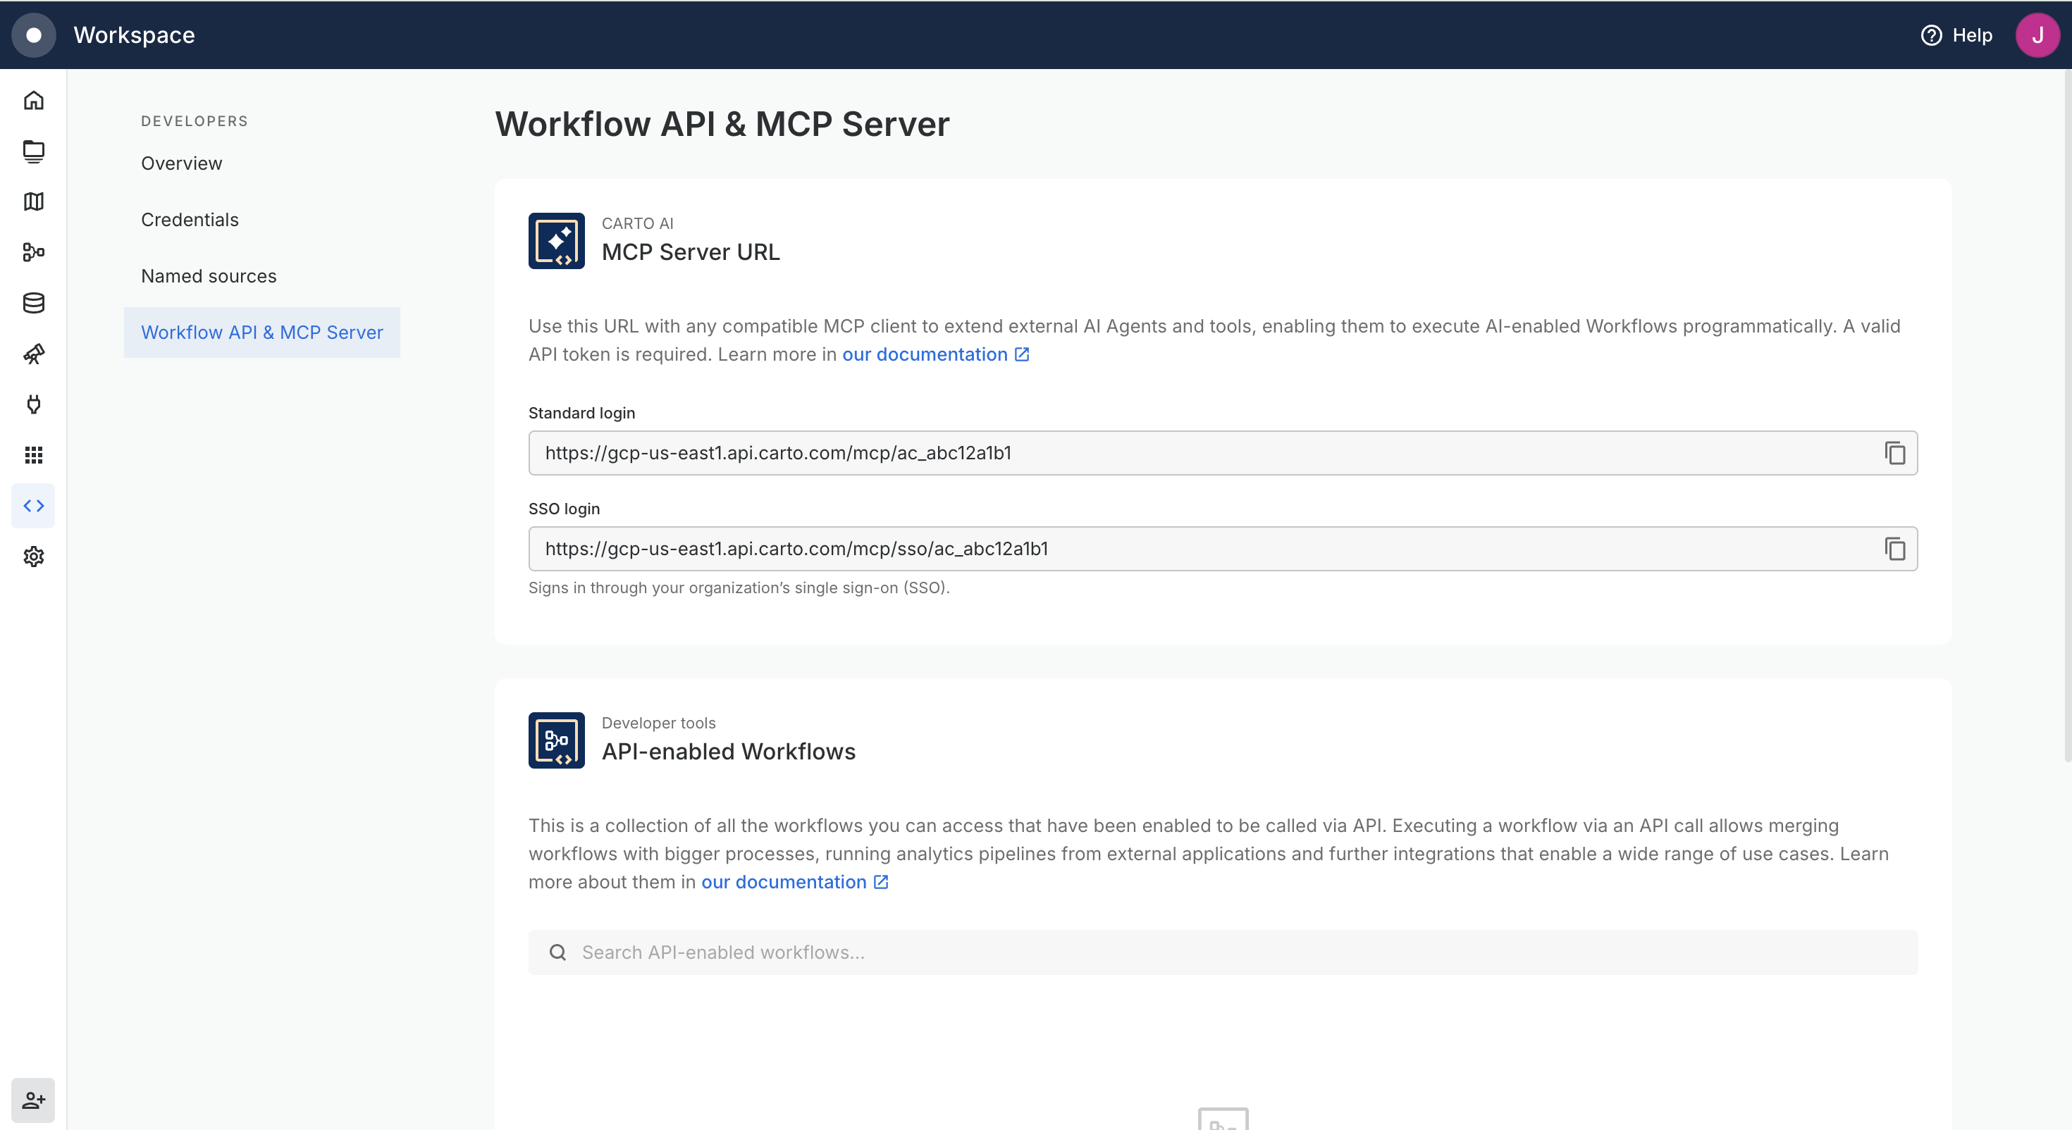Open the Applications monitor icon in sidebar
The height and width of the screenshot is (1130, 2072).
[33, 151]
